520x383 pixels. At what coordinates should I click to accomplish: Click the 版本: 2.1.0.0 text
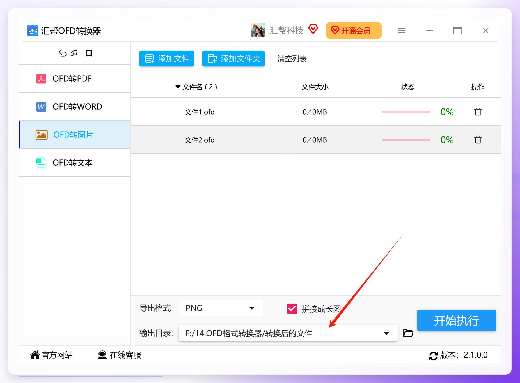464,355
